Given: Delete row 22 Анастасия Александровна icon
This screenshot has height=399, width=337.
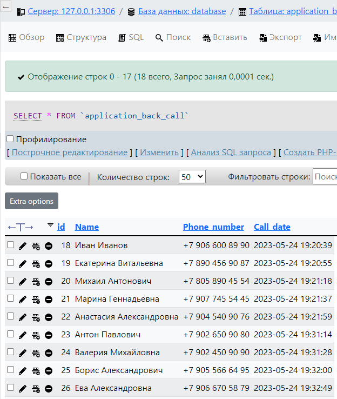Looking at the screenshot, I should click(49, 317).
